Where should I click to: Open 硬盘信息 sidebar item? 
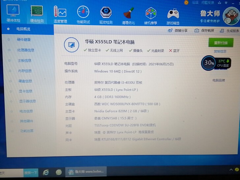[x=25, y=81]
